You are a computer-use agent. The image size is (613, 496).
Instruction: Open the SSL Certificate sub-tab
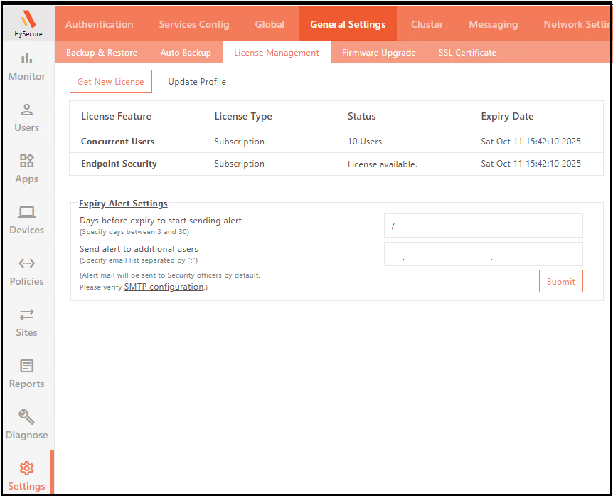(x=467, y=53)
